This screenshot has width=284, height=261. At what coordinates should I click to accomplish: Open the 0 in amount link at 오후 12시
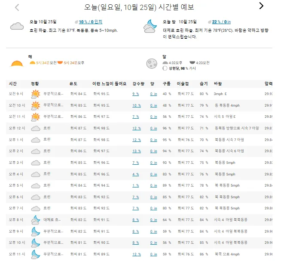[153, 128]
